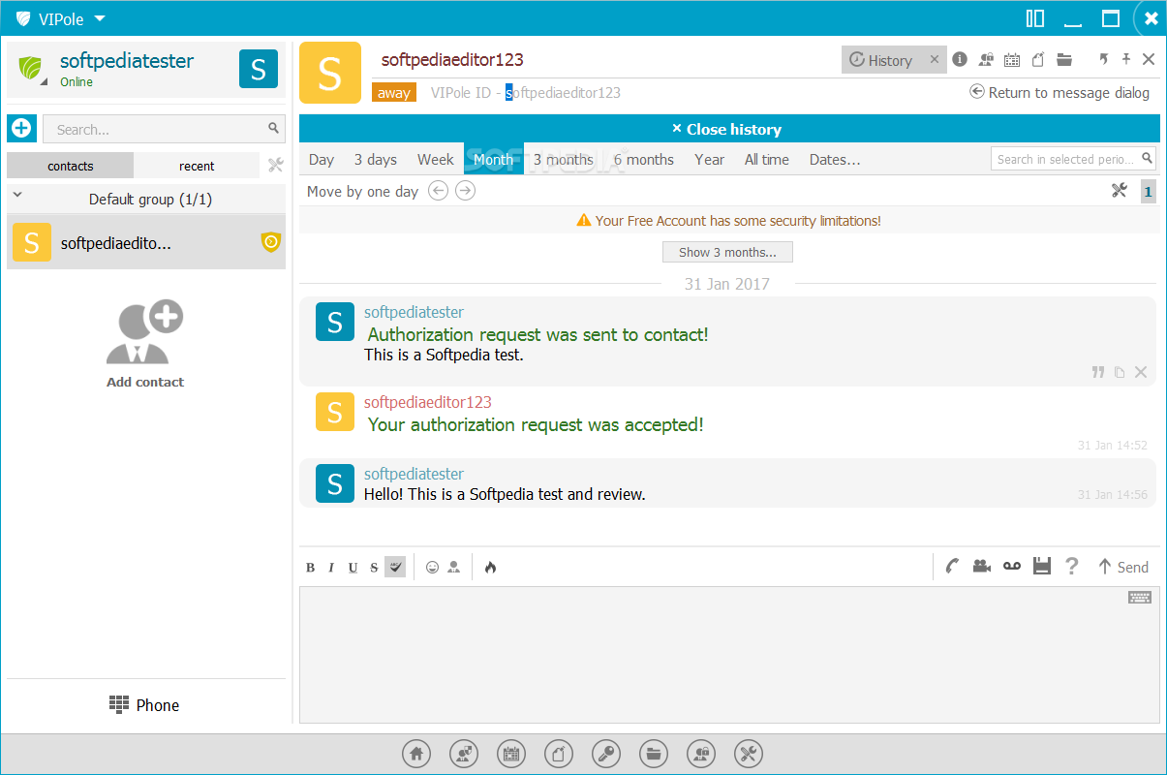Select the Week history period
The width and height of the screenshot is (1167, 775).
coord(436,160)
